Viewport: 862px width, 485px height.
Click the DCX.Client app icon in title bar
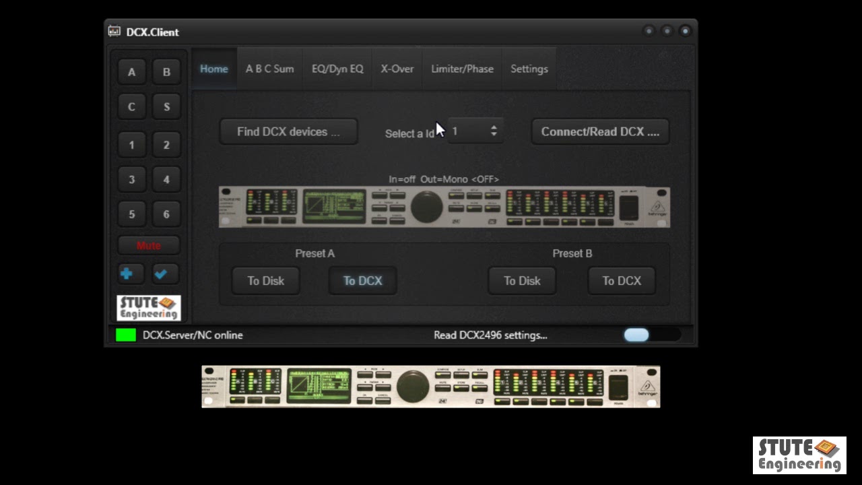pyautogui.click(x=114, y=32)
